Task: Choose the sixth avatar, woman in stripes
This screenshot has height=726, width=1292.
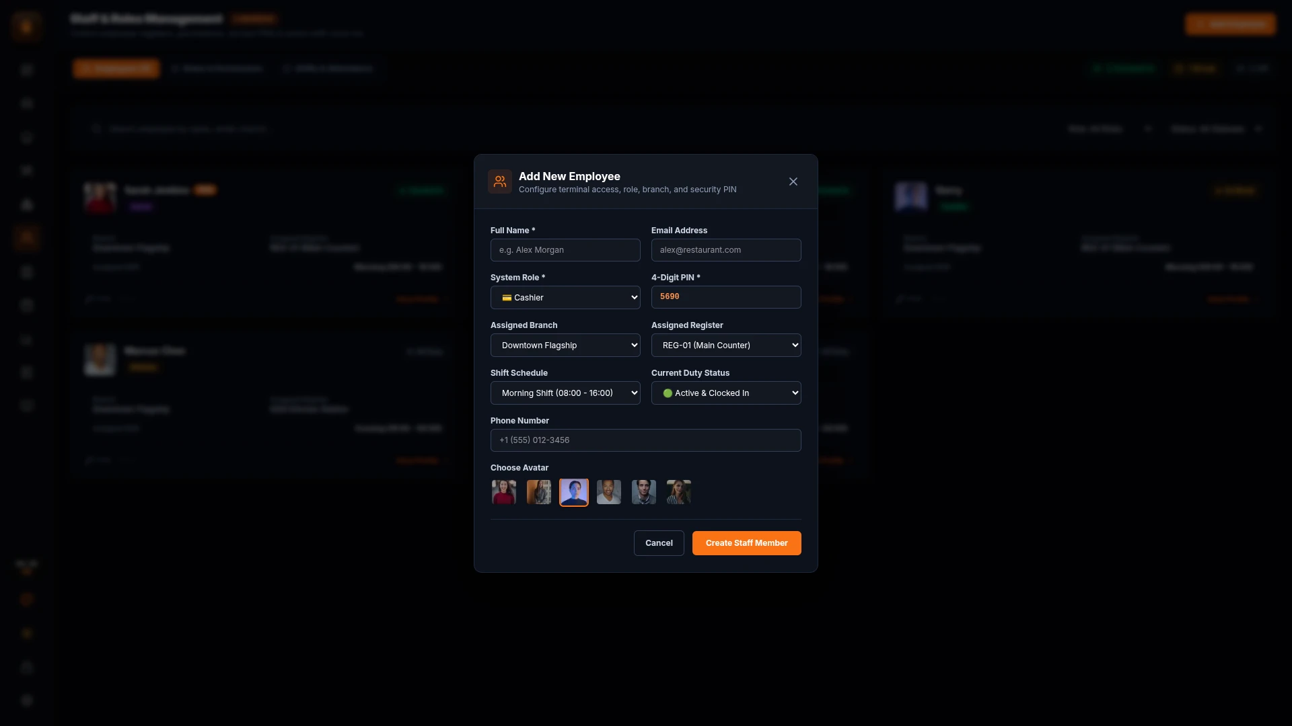Action: click(679, 492)
